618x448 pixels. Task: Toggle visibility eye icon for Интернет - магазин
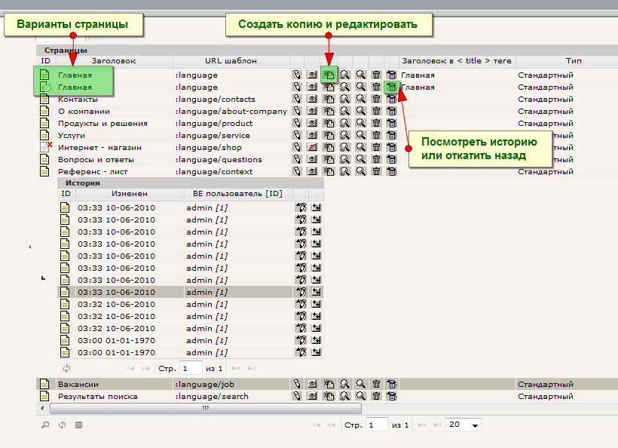tap(313, 148)
